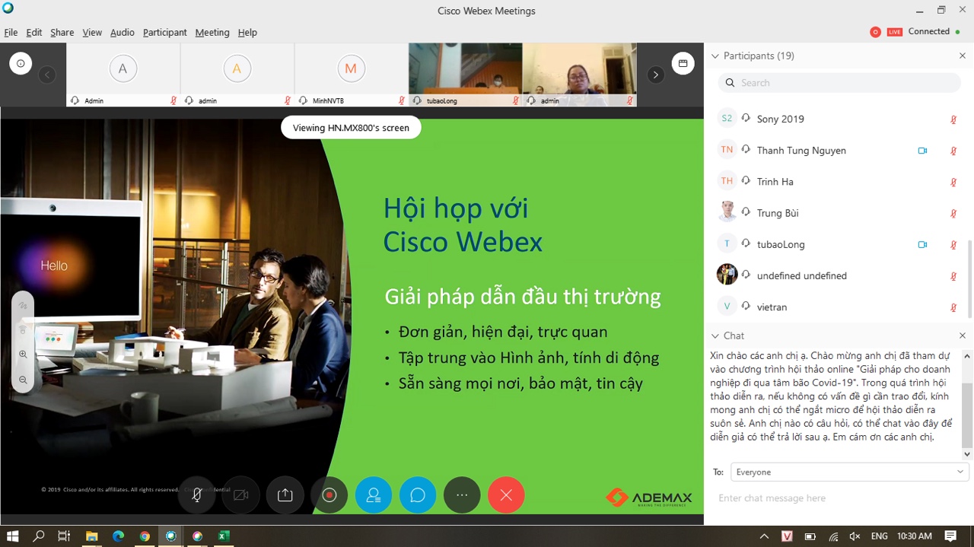Click the blue Chat bubble button

coord(417,495)
